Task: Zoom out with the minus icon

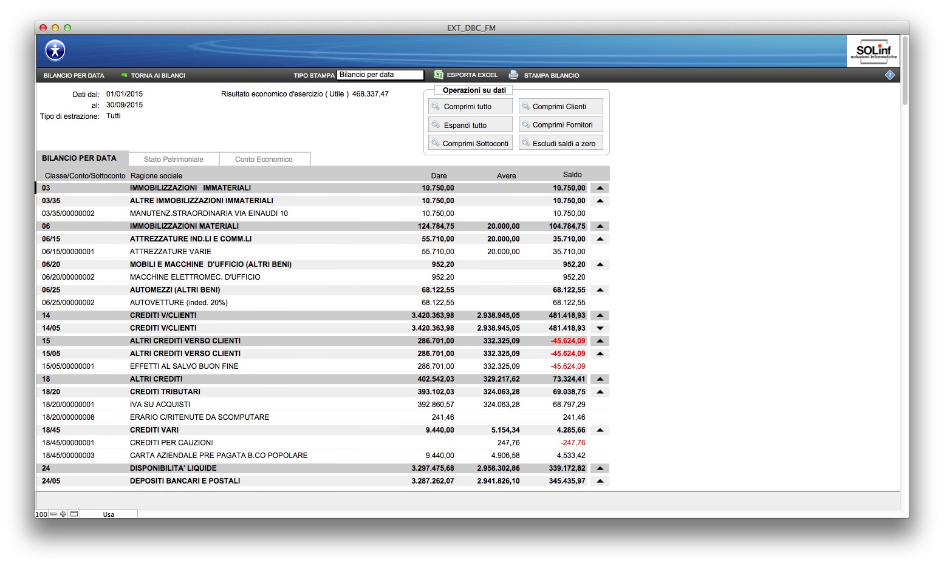Action: click(53, 514)
